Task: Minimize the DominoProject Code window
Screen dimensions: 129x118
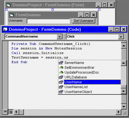Action: (111, 29)
